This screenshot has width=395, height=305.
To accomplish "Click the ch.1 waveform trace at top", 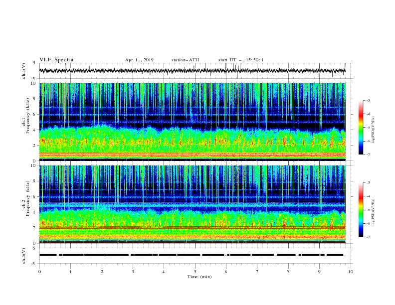I will [x=193, y=71].
